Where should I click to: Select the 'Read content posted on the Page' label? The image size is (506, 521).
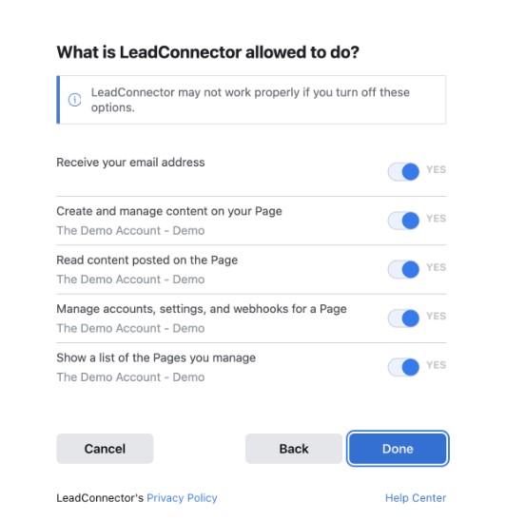point(146,260)
